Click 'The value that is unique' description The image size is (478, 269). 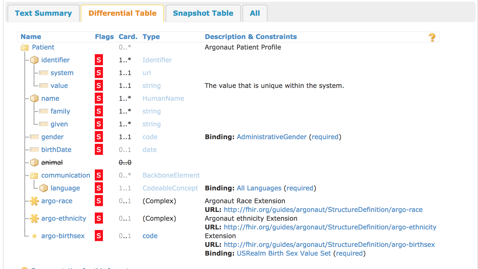click(x=274, y=86)
